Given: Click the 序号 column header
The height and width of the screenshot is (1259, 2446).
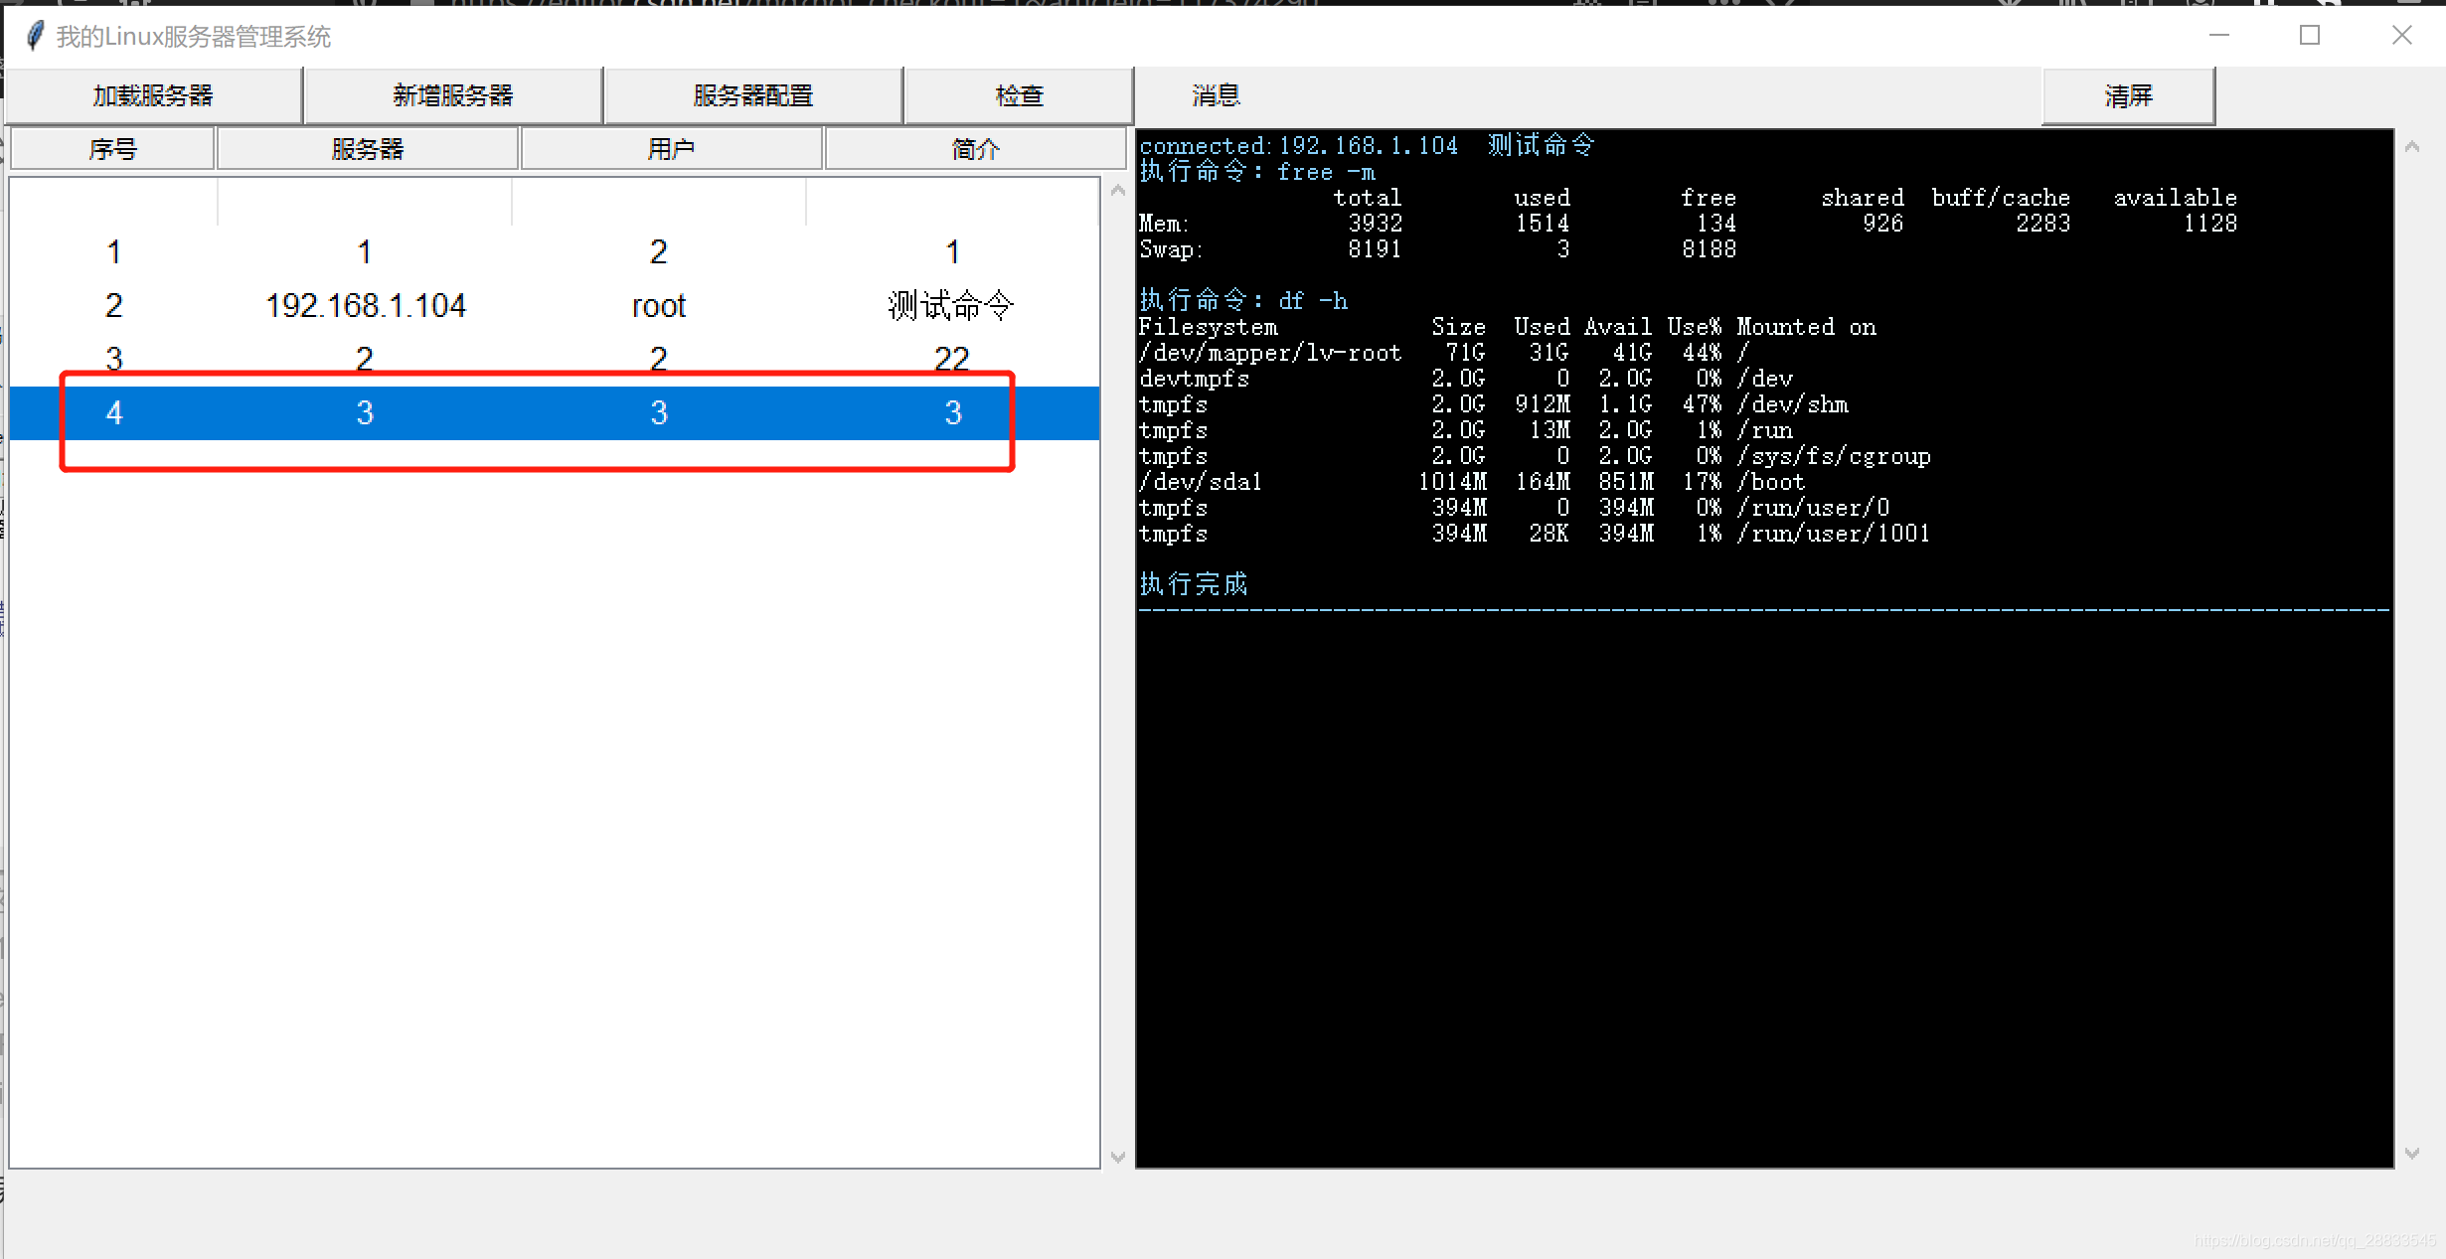Looking at the screenshot, I should (x=112, y=149).
